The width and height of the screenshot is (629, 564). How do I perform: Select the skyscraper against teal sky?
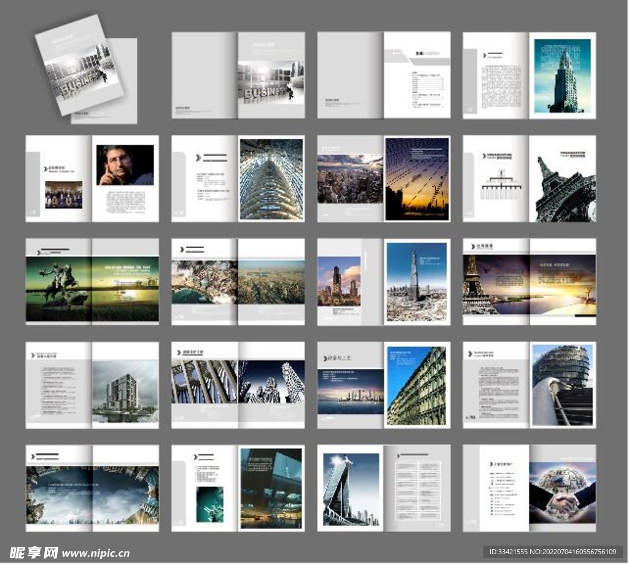point(562,75)
